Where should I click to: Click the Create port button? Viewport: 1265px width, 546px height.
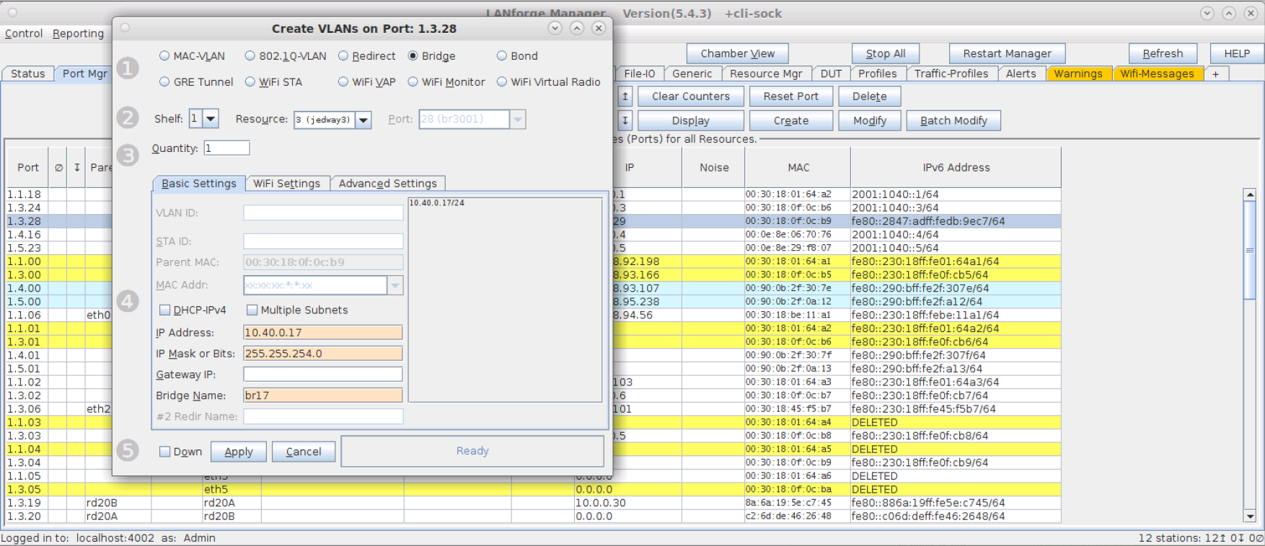(791, 121)
